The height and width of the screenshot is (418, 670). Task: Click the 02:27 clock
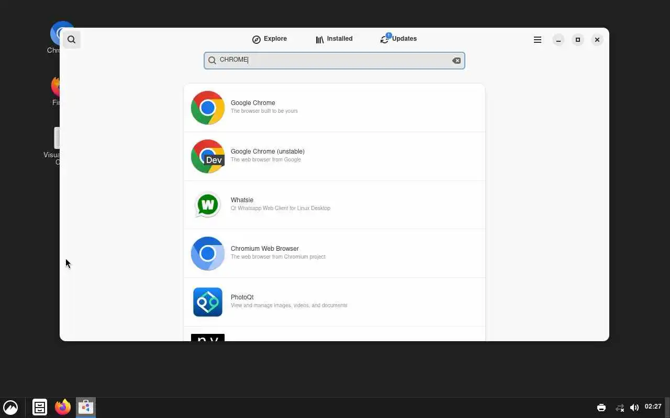(653, 407)
